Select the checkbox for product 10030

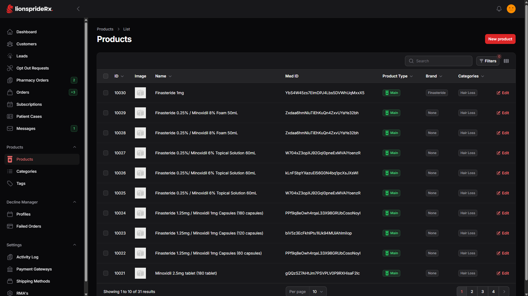106,93
